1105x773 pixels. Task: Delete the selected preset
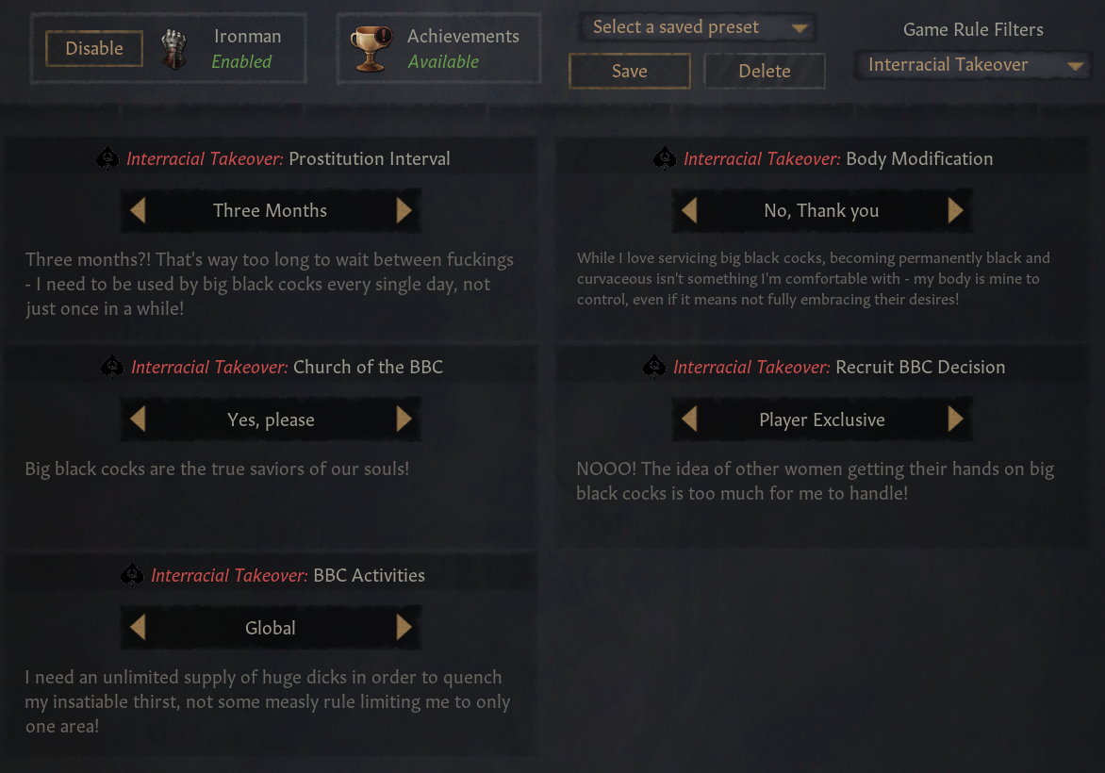pos(765,71)
